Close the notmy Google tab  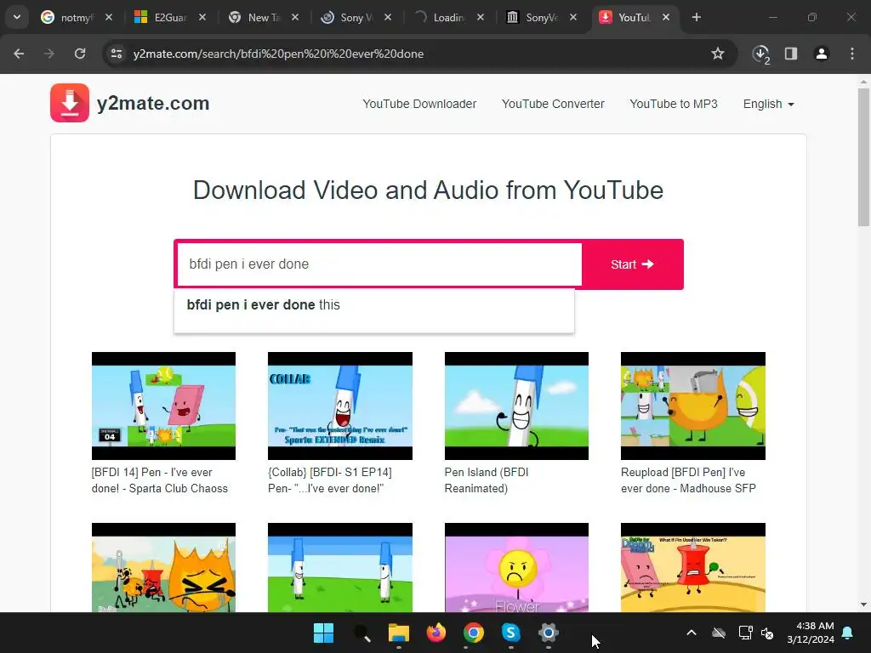pos(109,17)
